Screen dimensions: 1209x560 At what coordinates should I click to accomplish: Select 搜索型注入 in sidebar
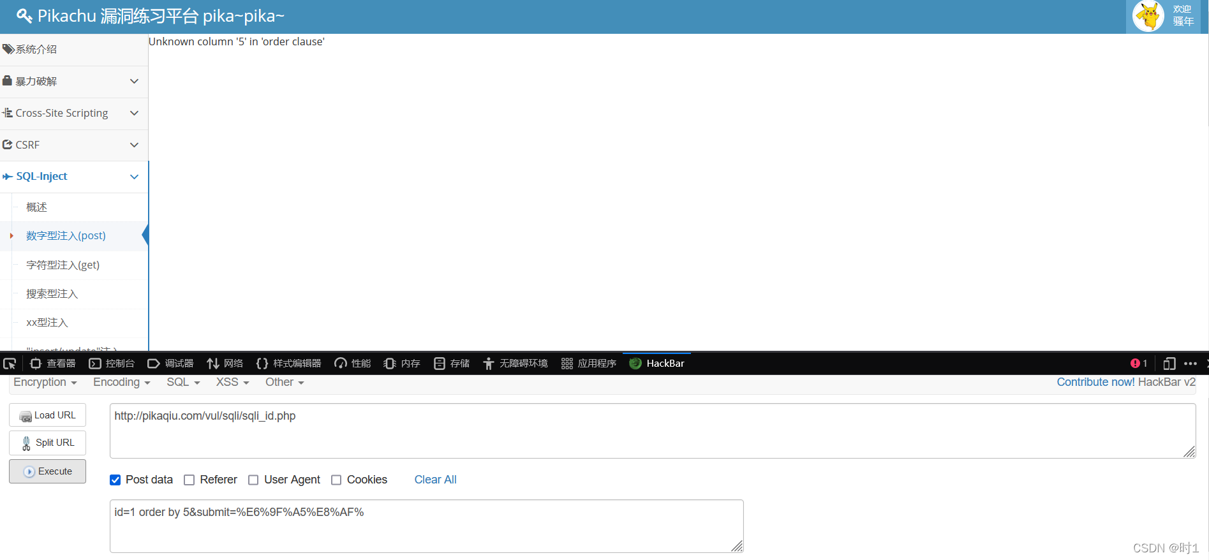[x=52, y=294]
